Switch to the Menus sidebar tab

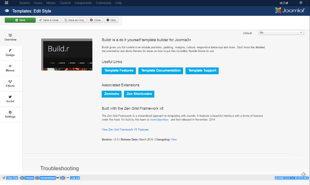(10, 68)
